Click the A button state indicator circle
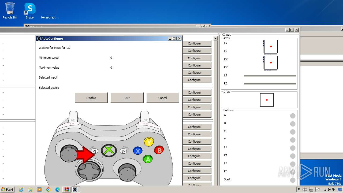 [293, 116]
